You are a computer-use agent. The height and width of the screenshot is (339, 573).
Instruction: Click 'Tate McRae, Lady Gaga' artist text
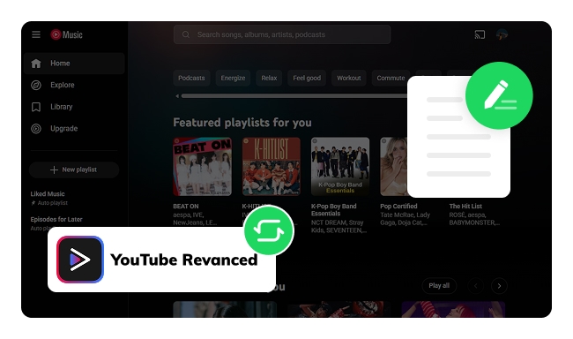tap(405, 219)
